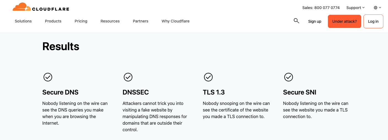Click the Sign up link
Viewport: 388px width, 140px height.
point(315,21)
